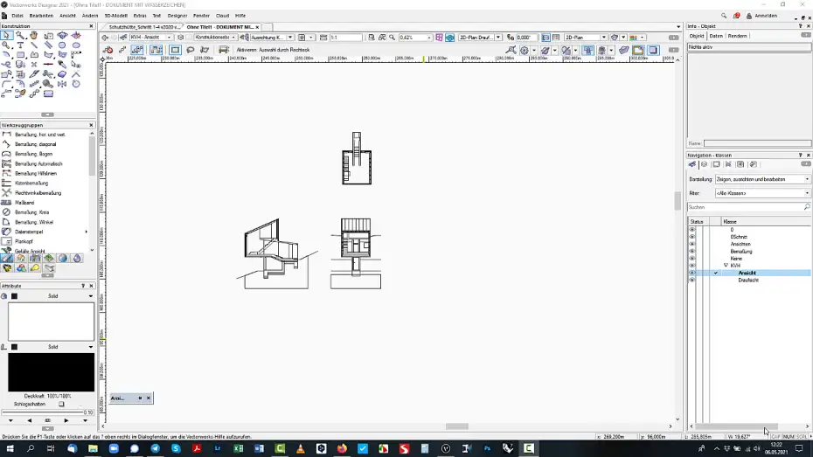Viewport: 813px width, 457px height.
Task: Pick the Mirror tool
Action: tap(62, 84)
